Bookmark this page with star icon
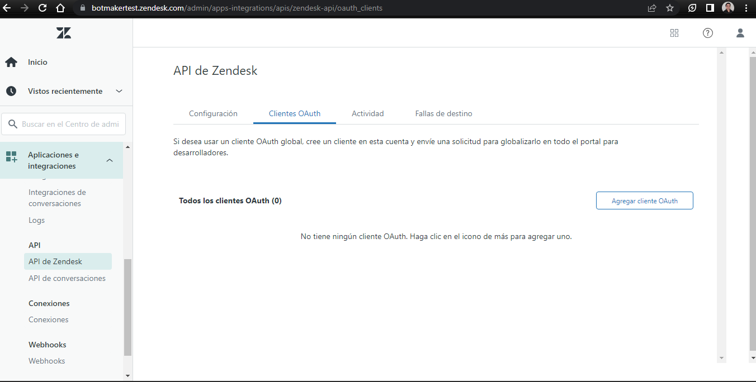 point(670,8)
